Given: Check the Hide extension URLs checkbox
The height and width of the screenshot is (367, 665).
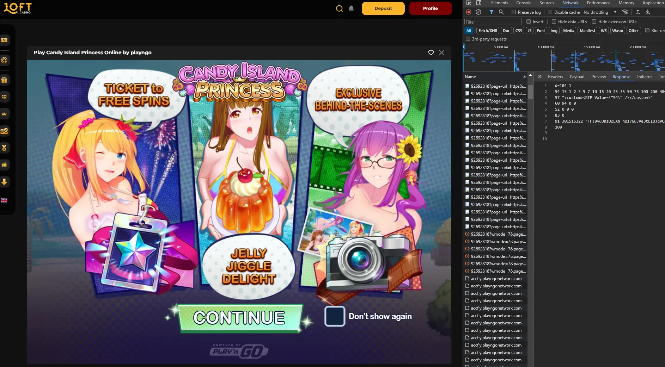Looking at the screenshot, I should pyautogui.click(x=594, y=21).
